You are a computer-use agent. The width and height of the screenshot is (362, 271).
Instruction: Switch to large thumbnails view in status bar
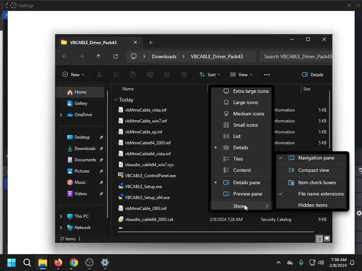327,239
